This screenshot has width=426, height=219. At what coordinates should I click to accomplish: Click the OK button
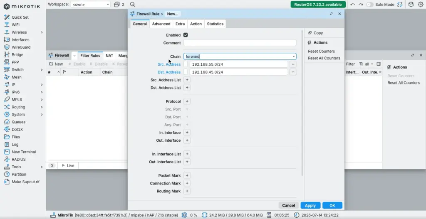pos(332,205)
